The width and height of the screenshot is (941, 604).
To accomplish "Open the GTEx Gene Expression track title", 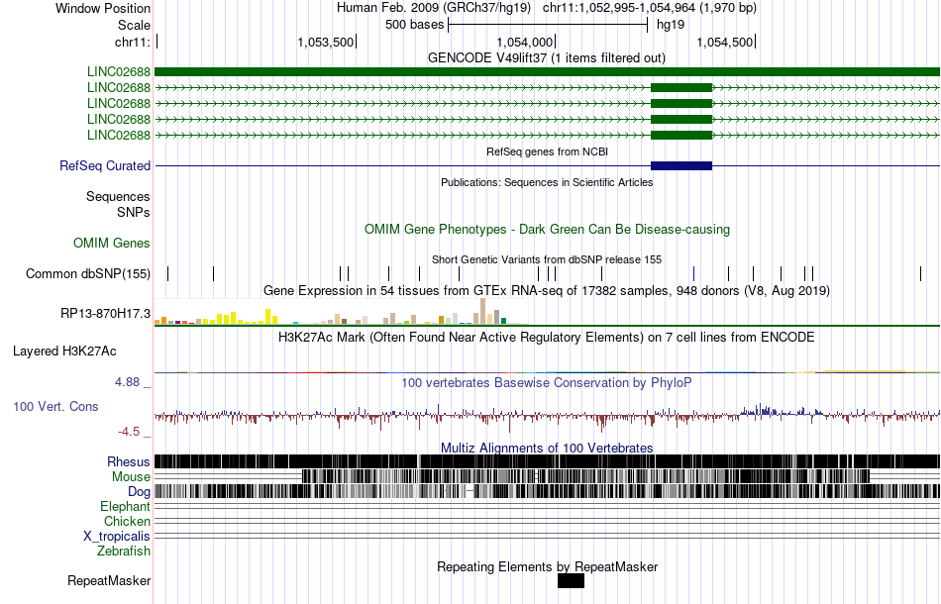I will click(547, 291).
